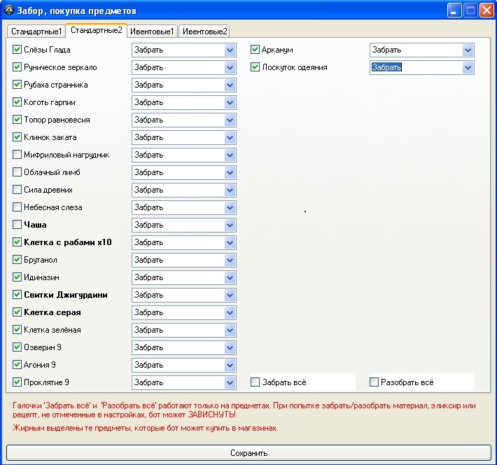Switch to the Стандартные1 tab
Viewport: 497px width, 465px height.
[x=36, y=32]
